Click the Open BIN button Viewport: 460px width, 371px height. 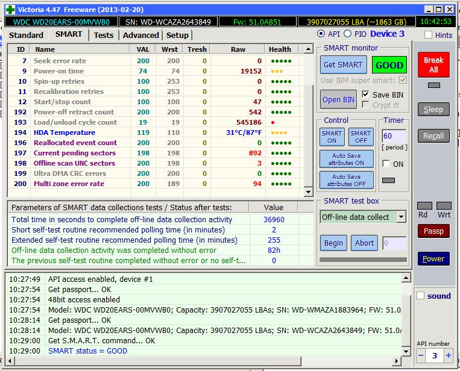[x=339, y=99]
